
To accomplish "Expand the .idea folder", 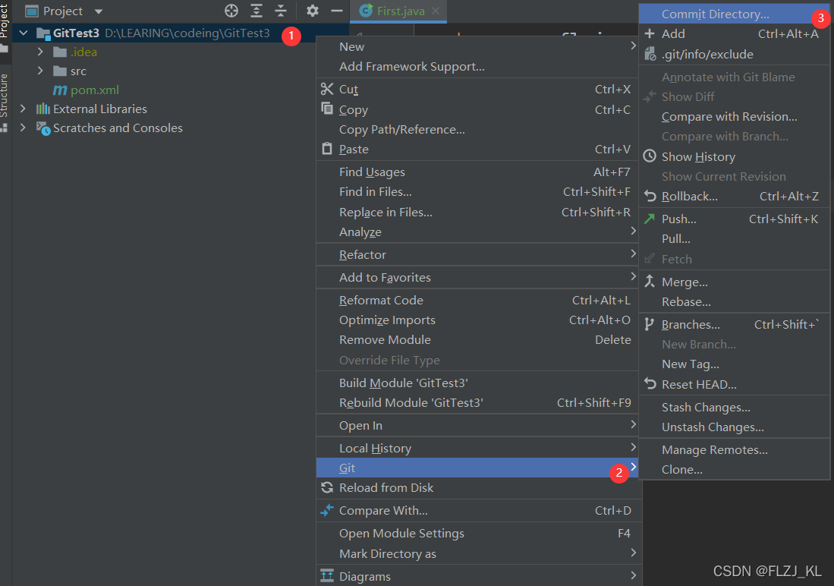I will (x=40, y=52).
